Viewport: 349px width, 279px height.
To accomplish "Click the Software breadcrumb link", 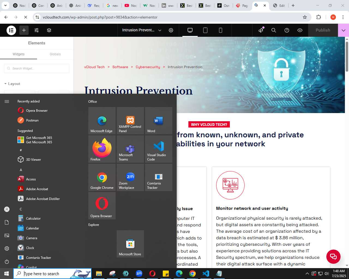I will click(120, 67).
